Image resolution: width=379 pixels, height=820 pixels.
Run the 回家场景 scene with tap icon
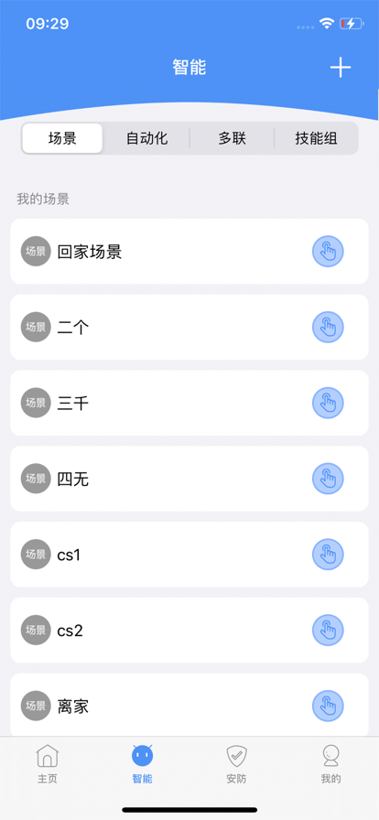328,252
